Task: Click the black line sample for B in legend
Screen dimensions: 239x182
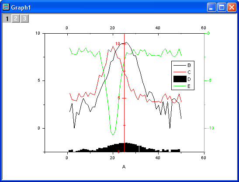Action: coord(180,65)
